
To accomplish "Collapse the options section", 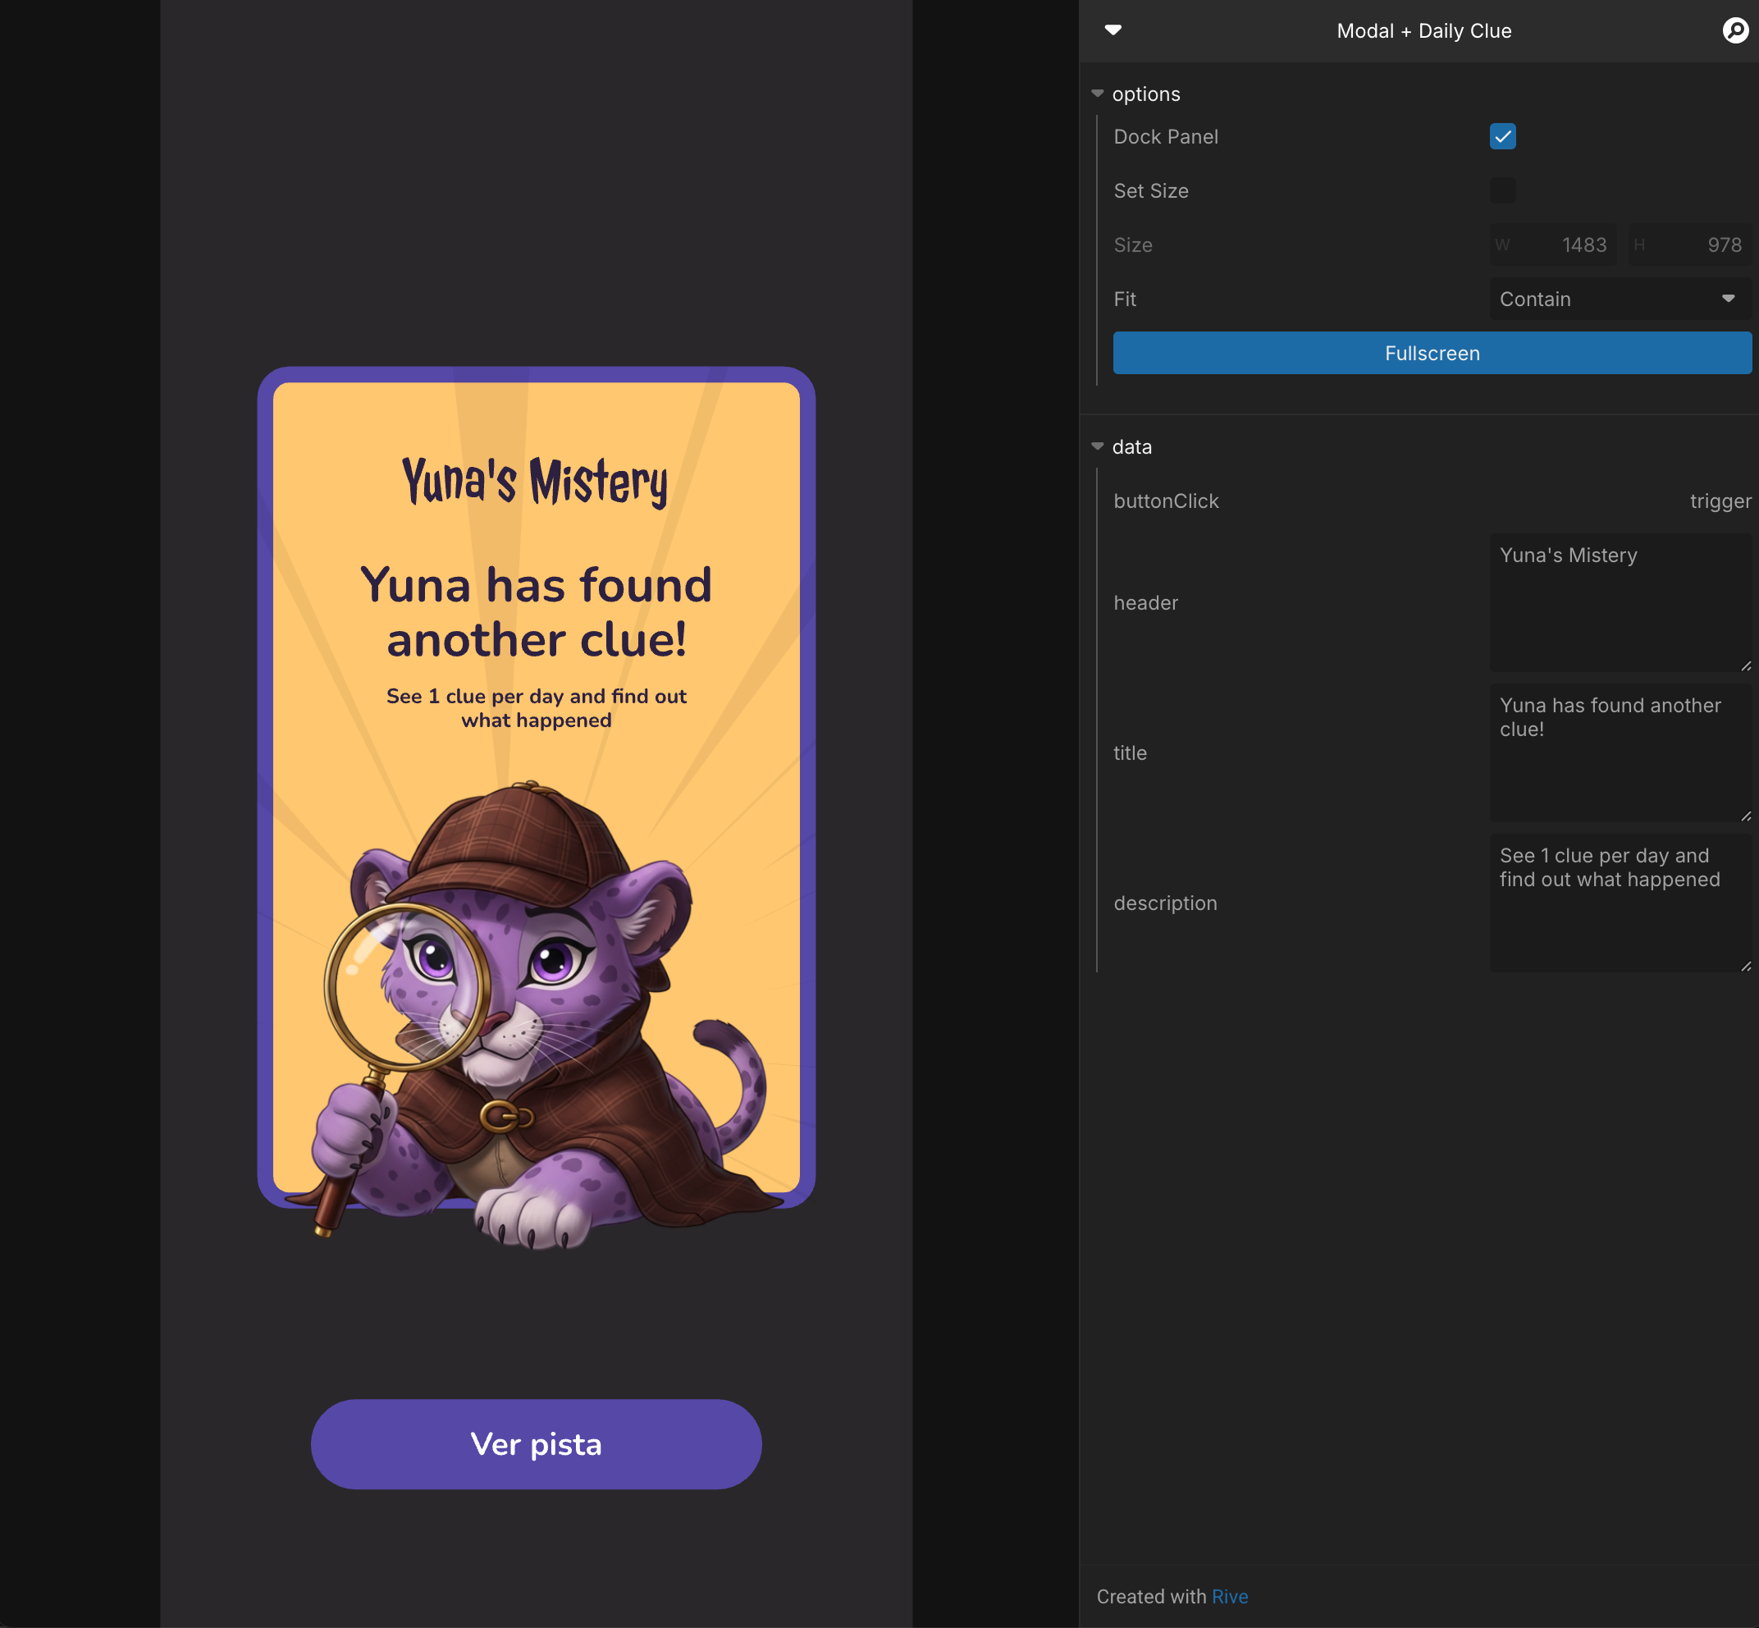I will [x=1098, y=94].
